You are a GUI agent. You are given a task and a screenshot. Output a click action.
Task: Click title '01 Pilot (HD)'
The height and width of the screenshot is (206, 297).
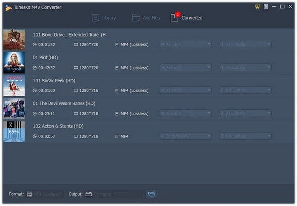pos(45,58)
